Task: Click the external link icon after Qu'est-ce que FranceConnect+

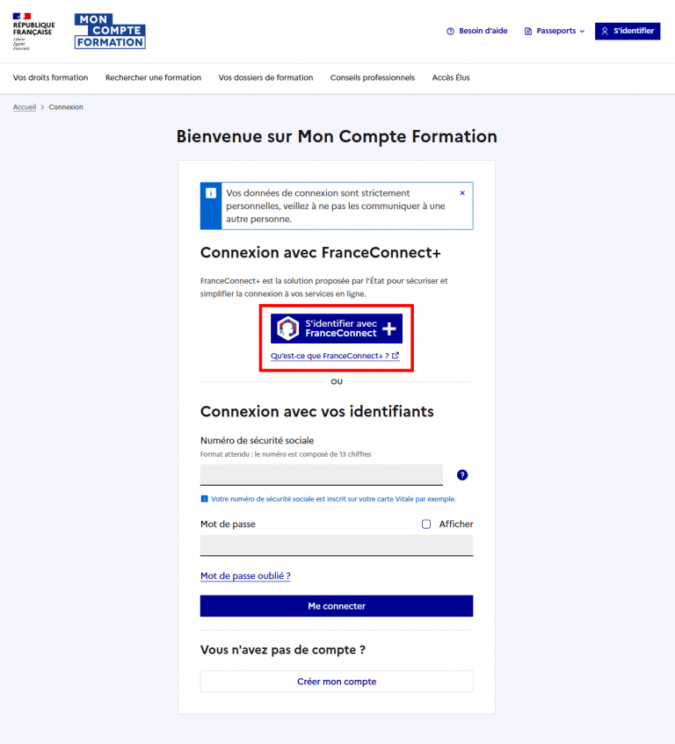Action: 396,356
